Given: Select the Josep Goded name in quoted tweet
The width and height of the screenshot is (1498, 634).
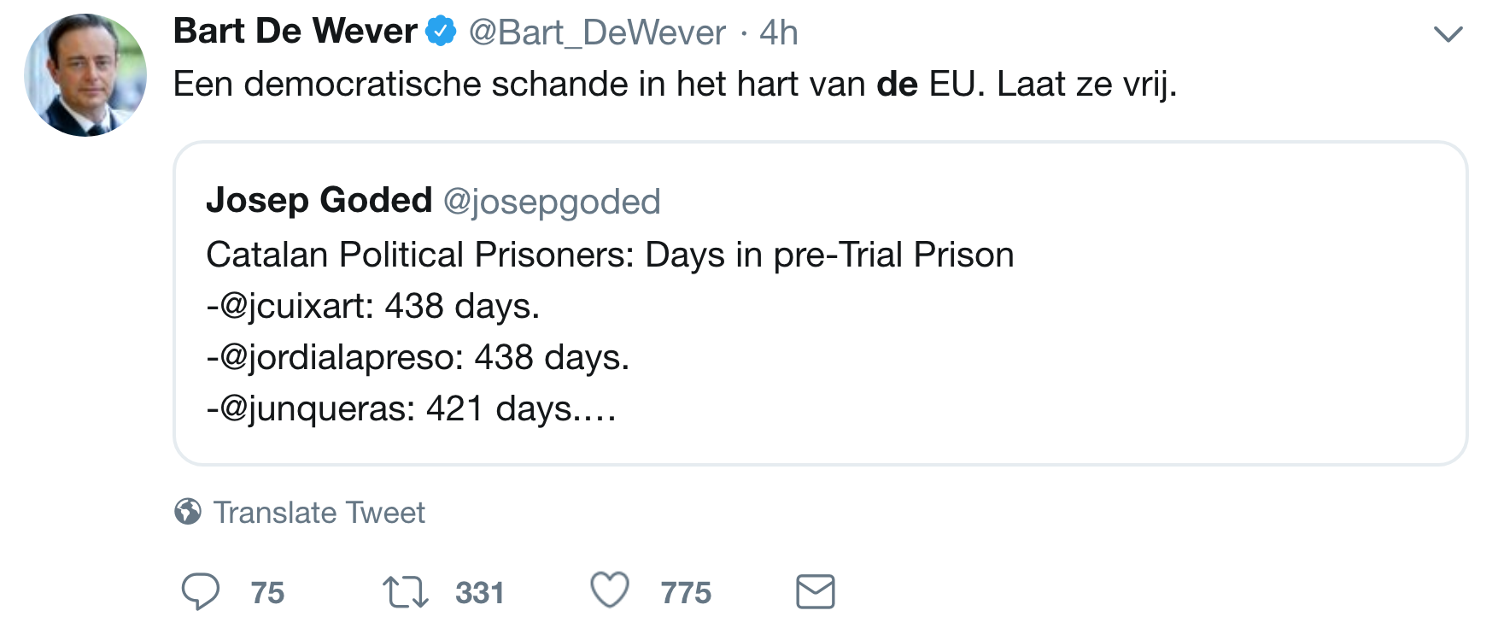Looking at the screenshot, I should [x=319, y=201].
